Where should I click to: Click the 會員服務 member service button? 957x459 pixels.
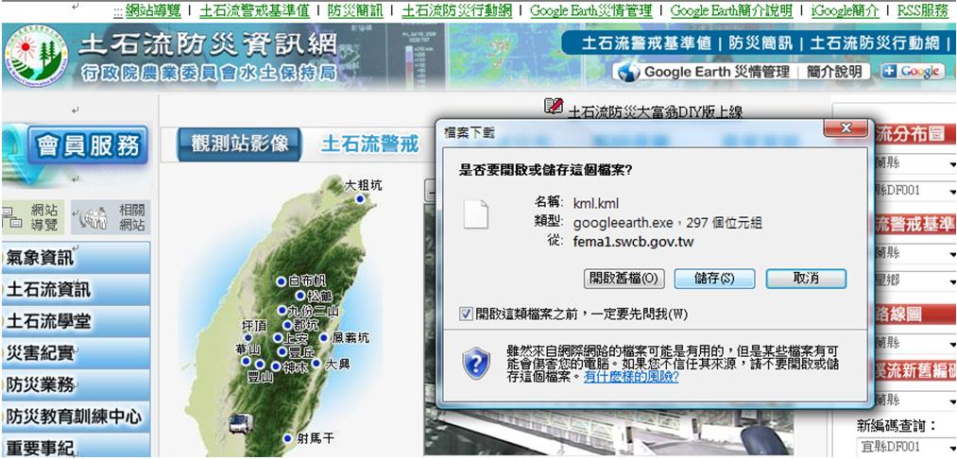[x=88, y=146]
